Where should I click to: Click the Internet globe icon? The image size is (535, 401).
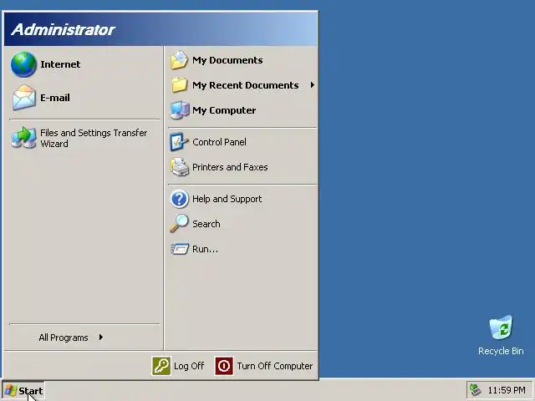[x=23, y=64]
